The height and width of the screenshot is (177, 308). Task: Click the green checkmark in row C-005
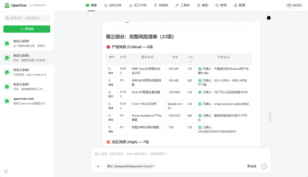(200, 116)
